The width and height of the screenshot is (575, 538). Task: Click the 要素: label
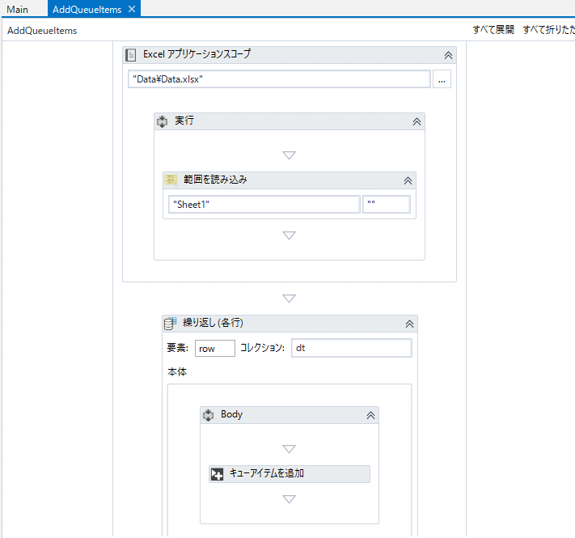[x=177, y=348]
